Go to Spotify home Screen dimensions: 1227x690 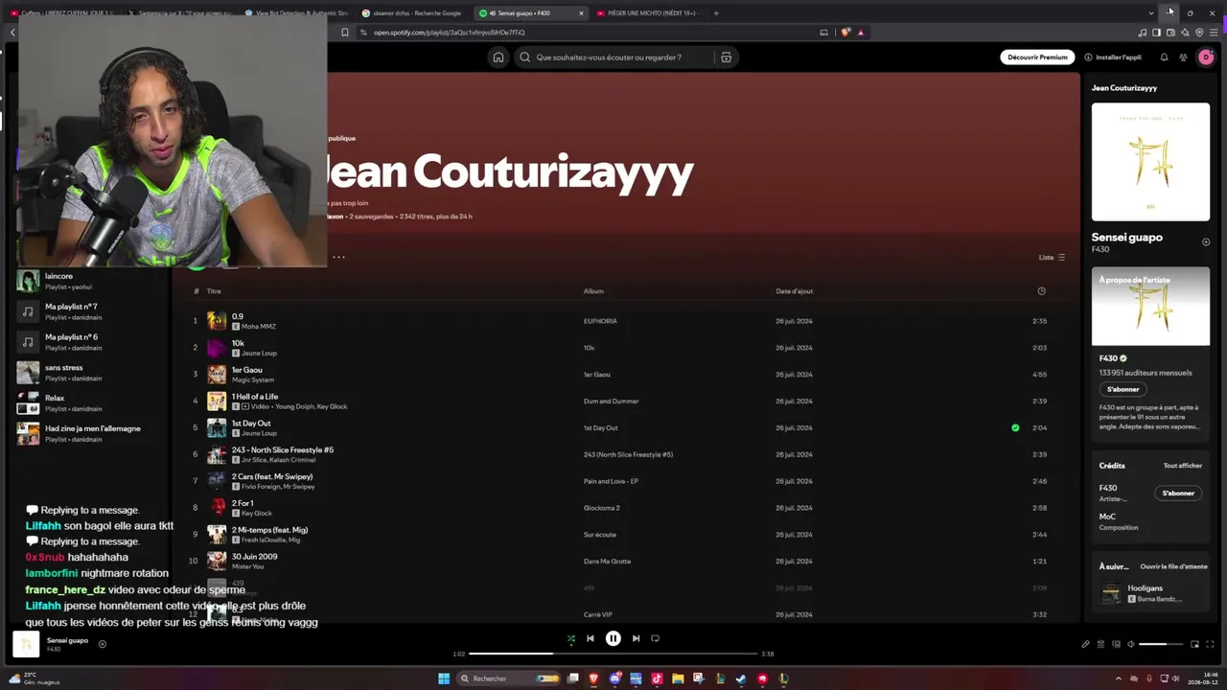point(498,57)
